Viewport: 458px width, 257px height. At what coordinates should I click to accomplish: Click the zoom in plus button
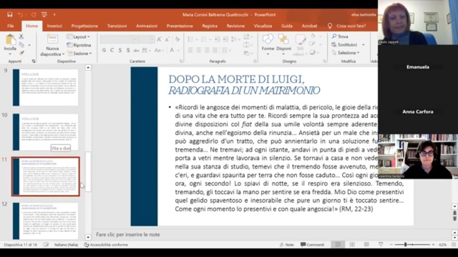[x=433, y=245]
